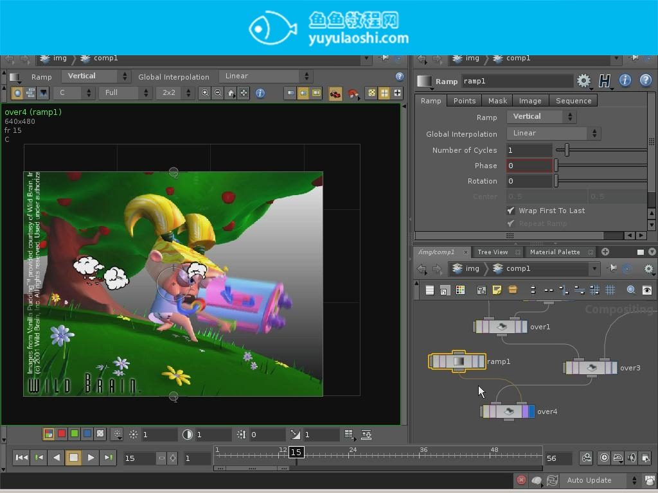The width and height of the screenshot is (658, 493).
Task: Toggle the green channel display button
Action: 75,434
